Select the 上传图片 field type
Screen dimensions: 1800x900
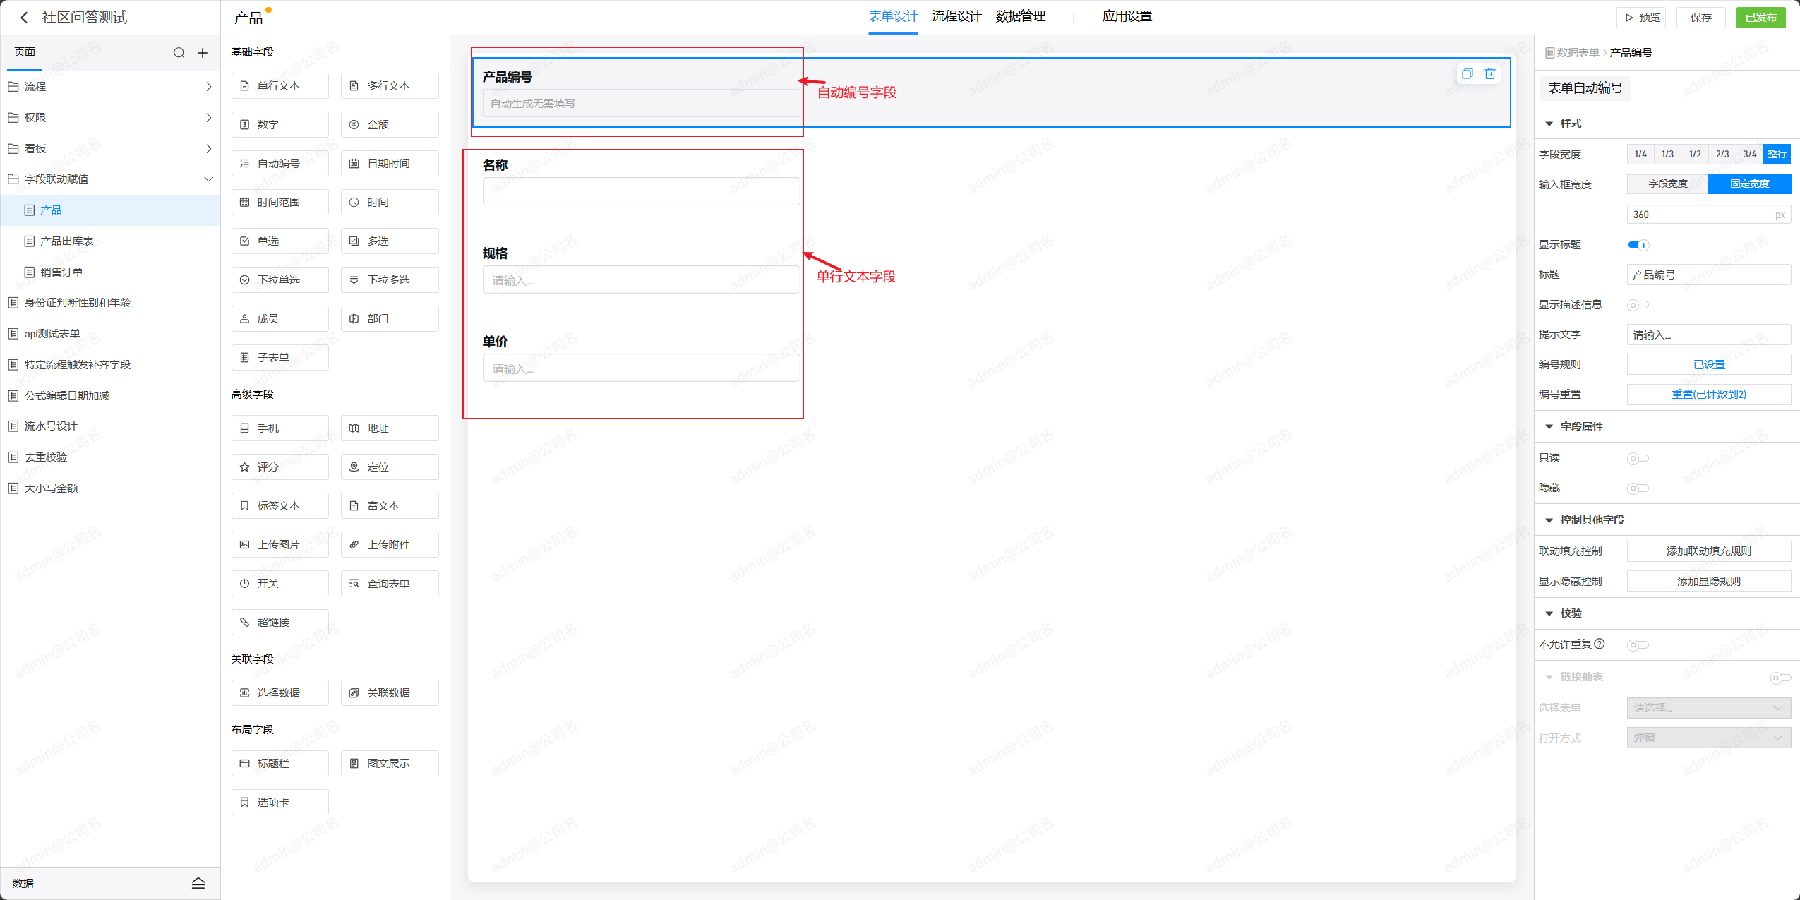(280, 545)
